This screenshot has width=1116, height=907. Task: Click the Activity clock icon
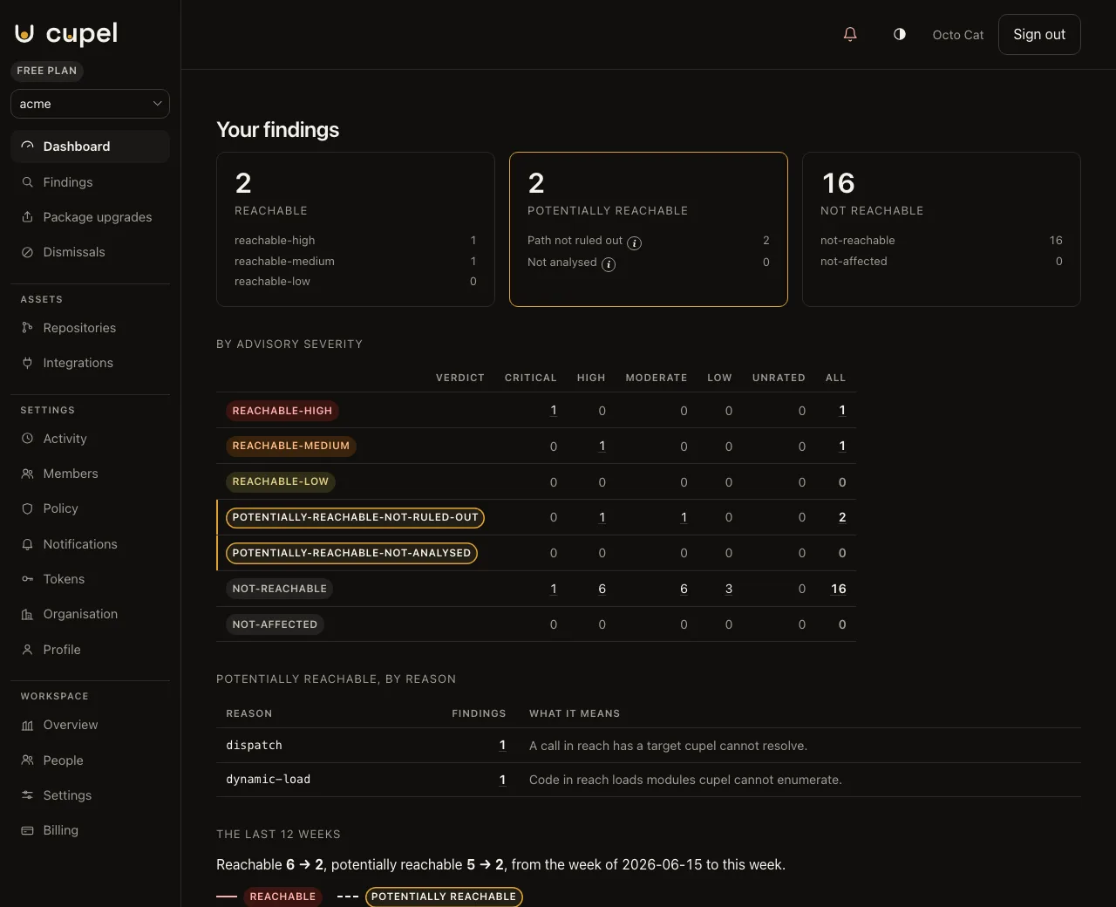click(28, 439)
